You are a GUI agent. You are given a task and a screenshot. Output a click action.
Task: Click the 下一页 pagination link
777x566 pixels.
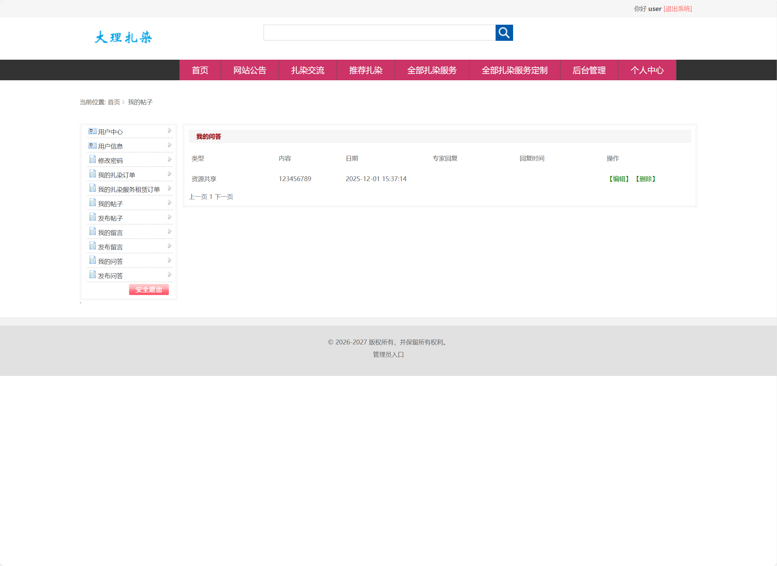pos(224,197)
